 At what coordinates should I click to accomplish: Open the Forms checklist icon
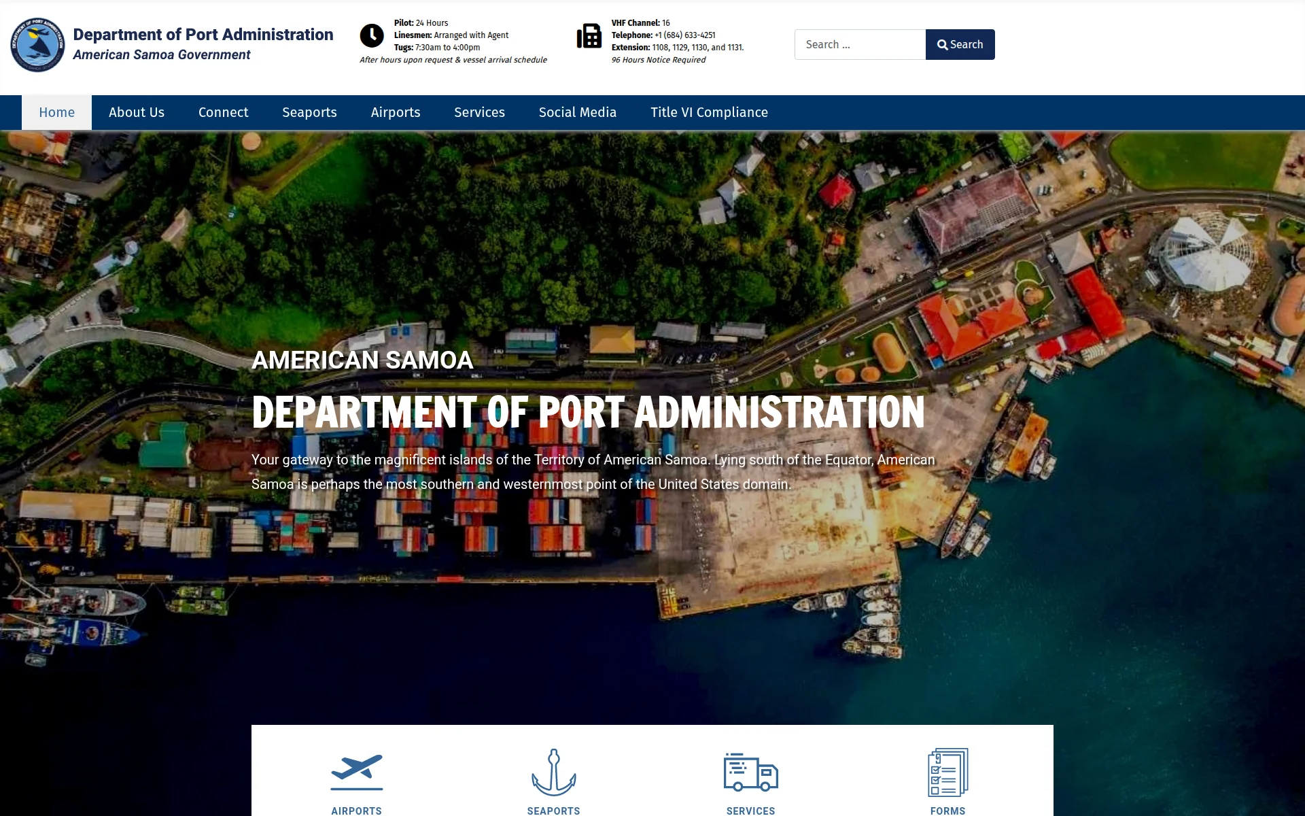(x=948, y=772)
